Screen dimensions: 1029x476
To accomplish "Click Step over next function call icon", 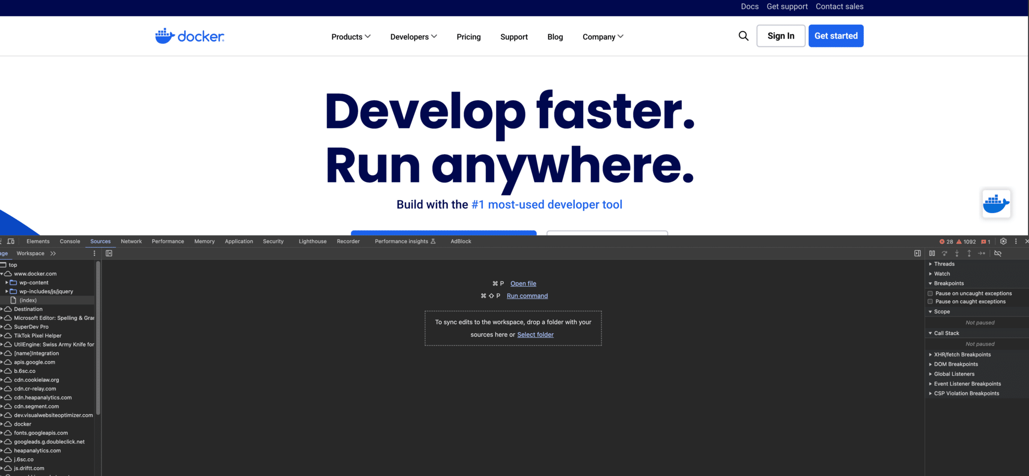I will [x=944, y=254].
